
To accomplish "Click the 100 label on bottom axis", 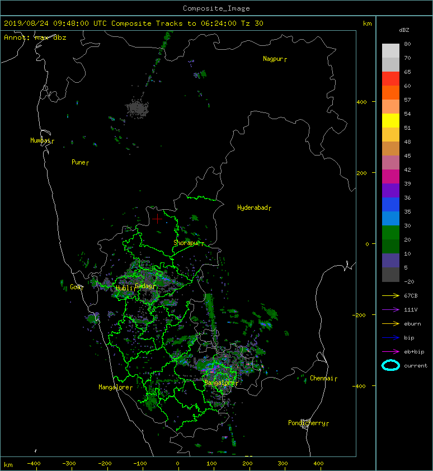I will coord(211,464).
